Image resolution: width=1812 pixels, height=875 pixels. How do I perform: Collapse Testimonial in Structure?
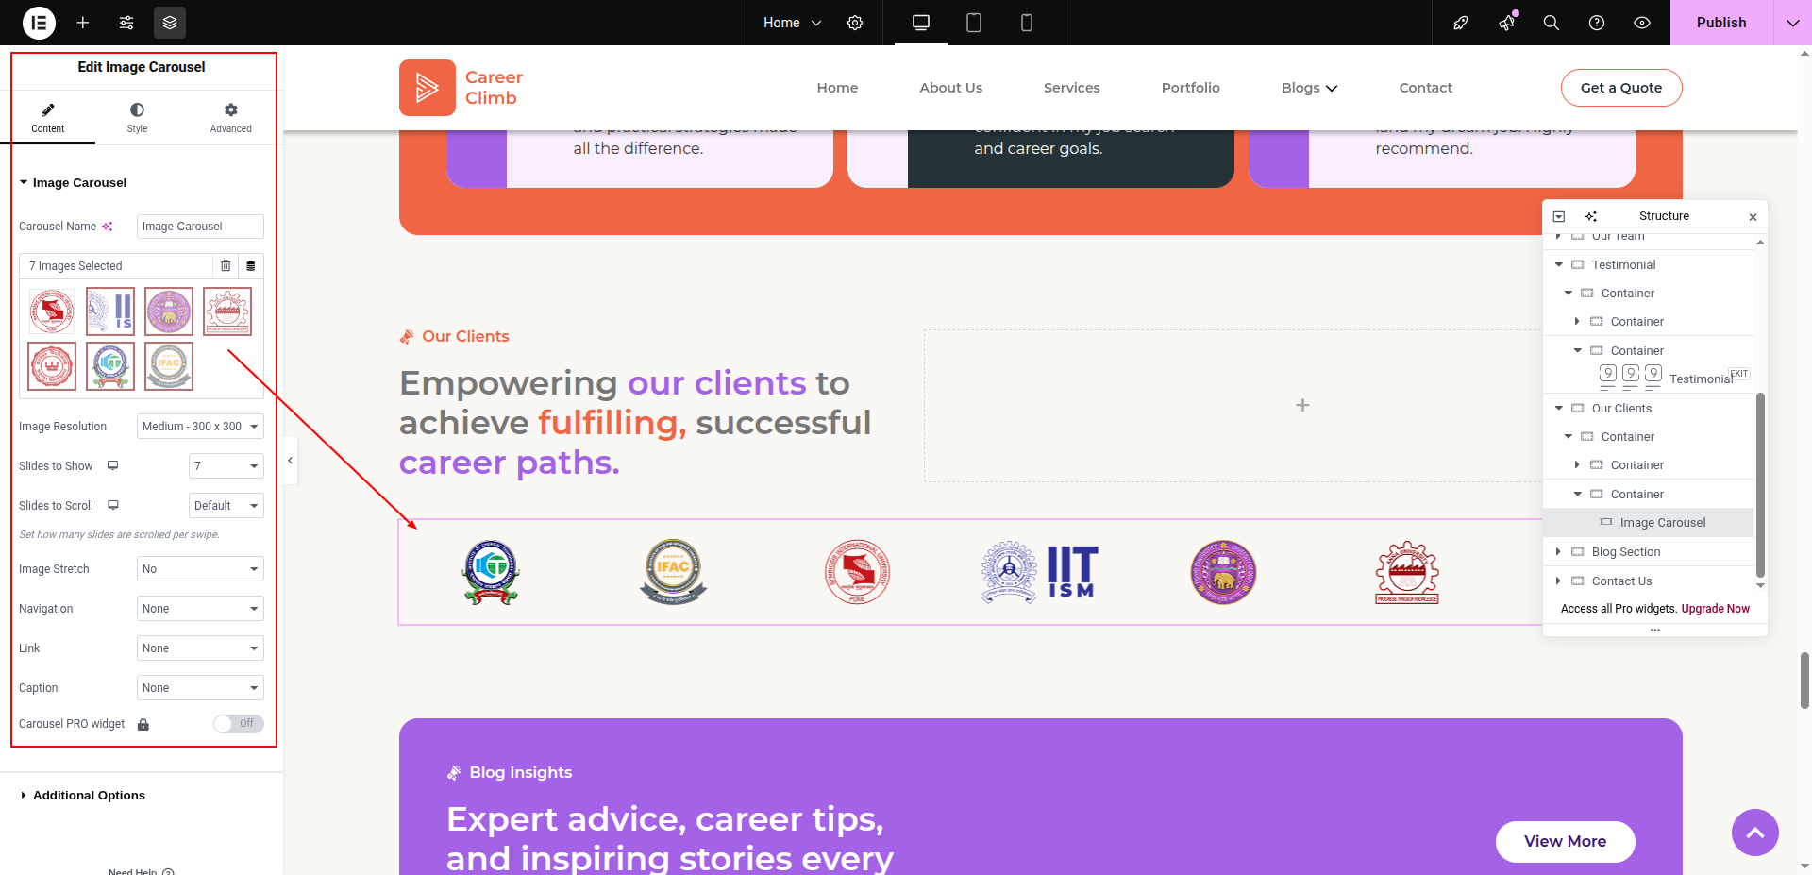pos(1558,265)
